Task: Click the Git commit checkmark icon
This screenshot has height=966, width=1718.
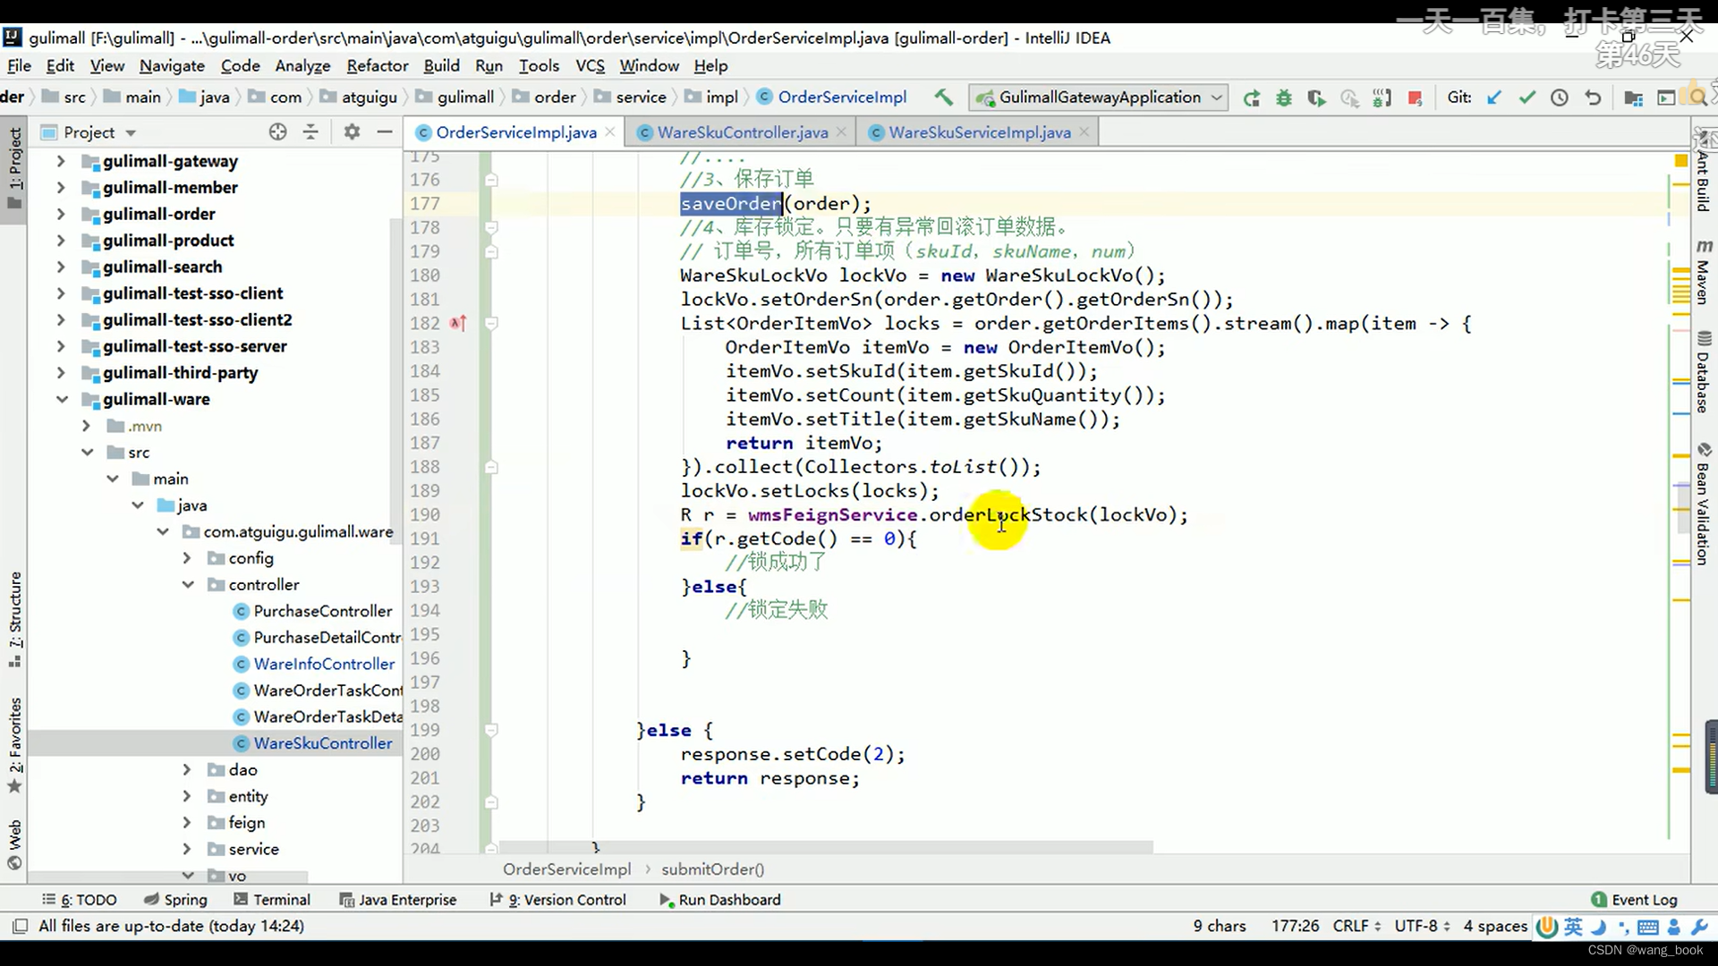Action: pos(1527,97)
